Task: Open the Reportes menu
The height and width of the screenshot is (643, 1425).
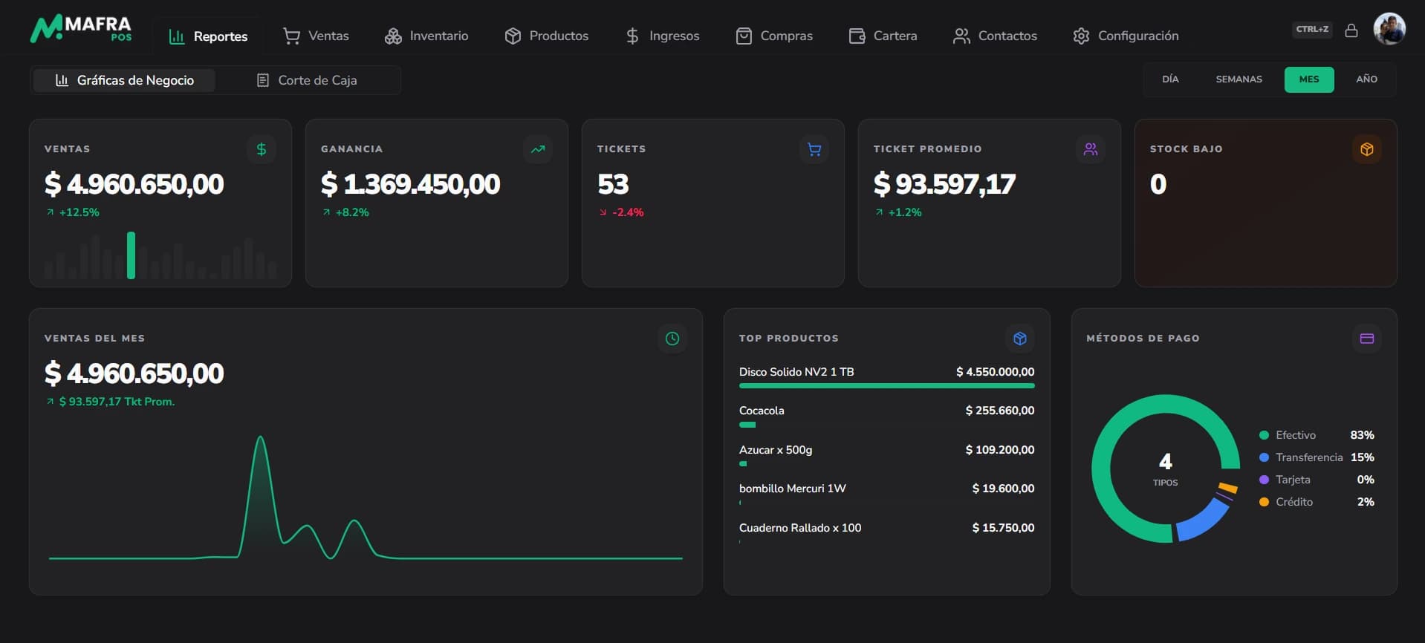Action: pyautogui.click(x=208, y=36)
